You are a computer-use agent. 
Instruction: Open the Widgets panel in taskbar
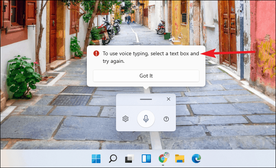146,159
